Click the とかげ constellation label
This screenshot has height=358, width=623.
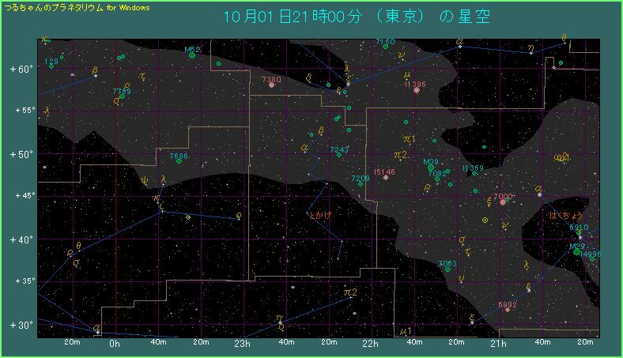[x=319, y=214]
